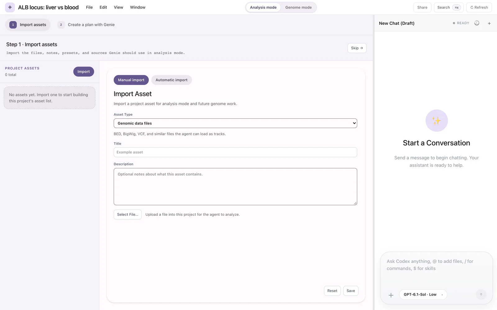The image size is (497, 310).
Task: Click the sparkle app logo icon
Action: point(10,7)
